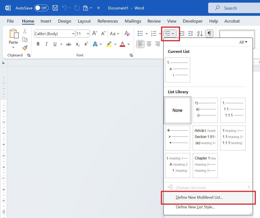Image resolution: width=260 pixels, height=218 pixels.
Task: Select the Chapter 1 heading list style
Action: (205, 165)
